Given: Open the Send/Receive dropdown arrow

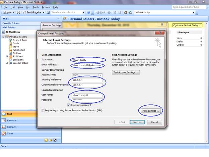Looking at the screenshot, I should click(44, 12).
